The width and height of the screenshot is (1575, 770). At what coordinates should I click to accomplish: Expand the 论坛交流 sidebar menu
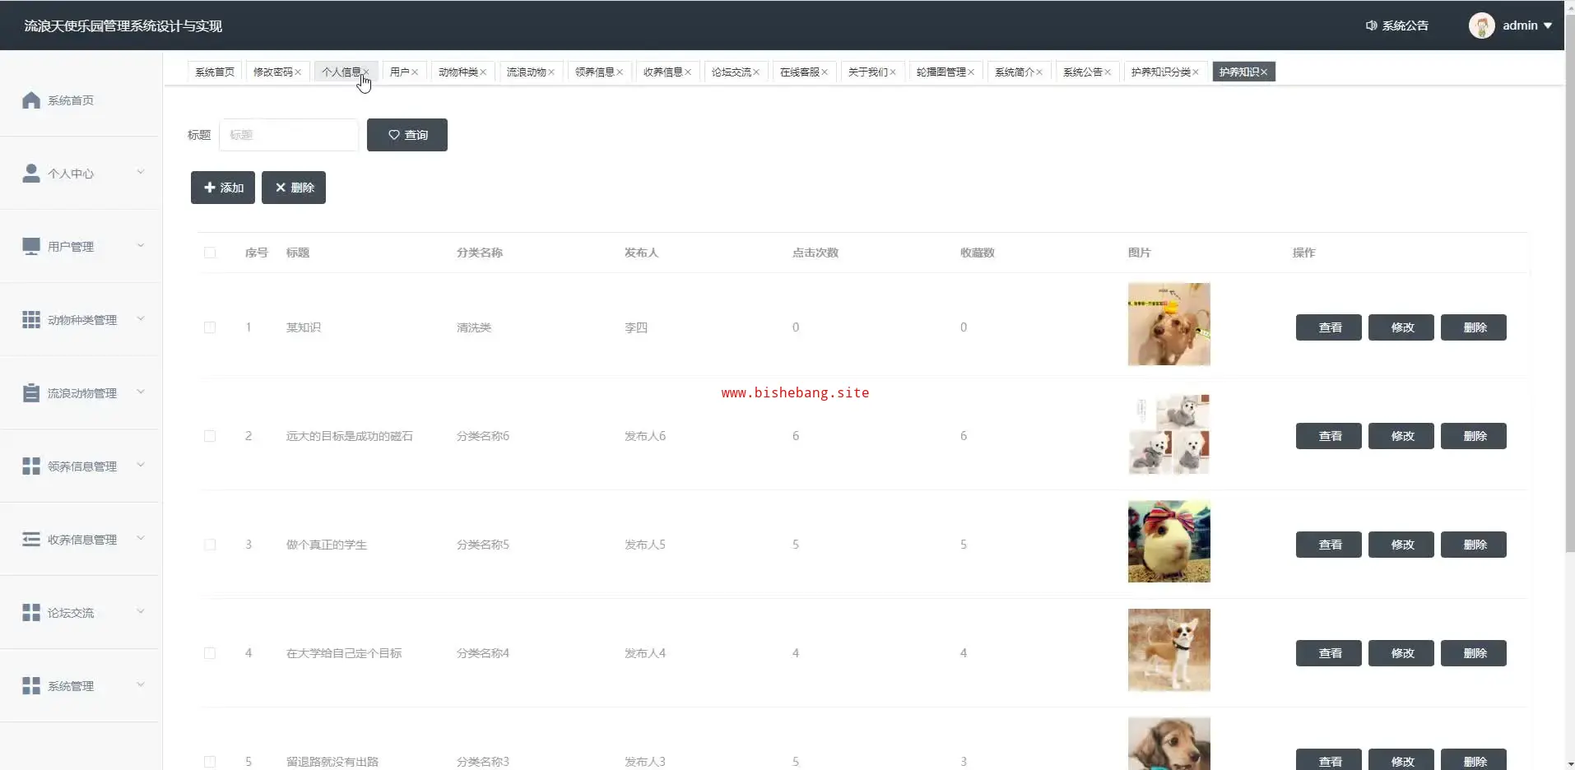click(141, 611)
